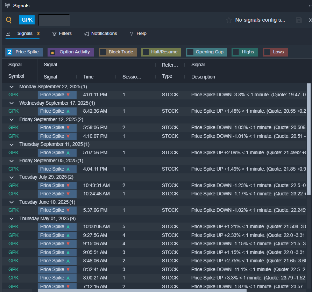312x292 pixels.
Task: Enable the Opening Gap checkbox
Action: (190, 52)
